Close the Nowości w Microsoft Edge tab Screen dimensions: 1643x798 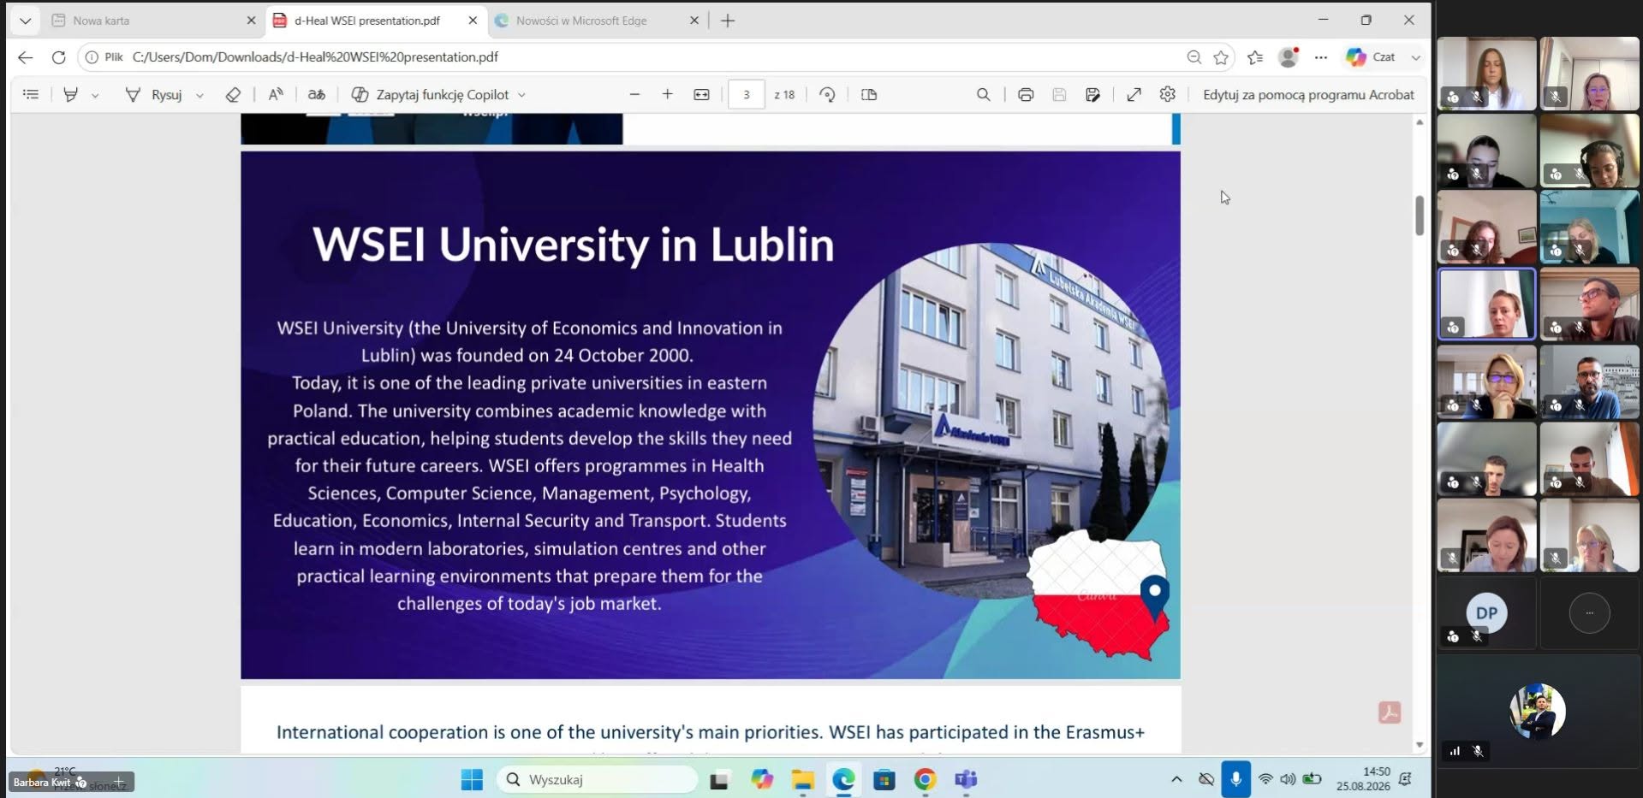pyautogui.click(x=694, y=21)
